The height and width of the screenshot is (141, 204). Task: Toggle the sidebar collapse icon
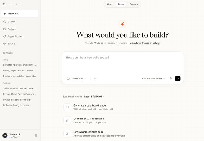4,4
